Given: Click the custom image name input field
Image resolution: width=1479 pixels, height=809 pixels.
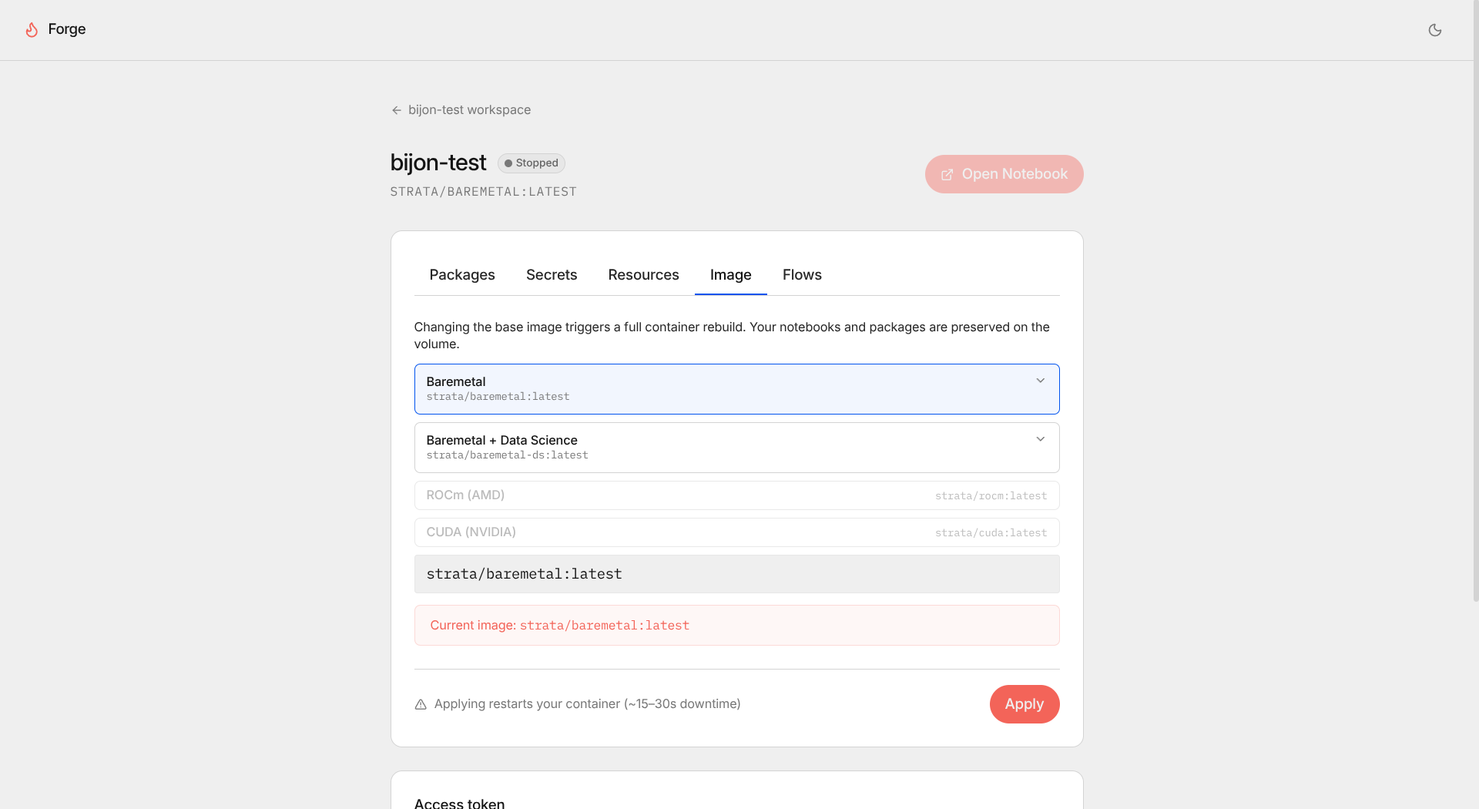Looking at the screenshot, I should tap(737, 574).
